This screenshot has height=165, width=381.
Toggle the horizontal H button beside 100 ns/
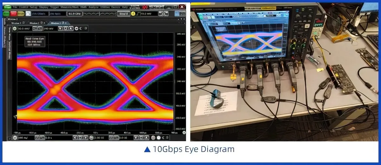(15, 138)
